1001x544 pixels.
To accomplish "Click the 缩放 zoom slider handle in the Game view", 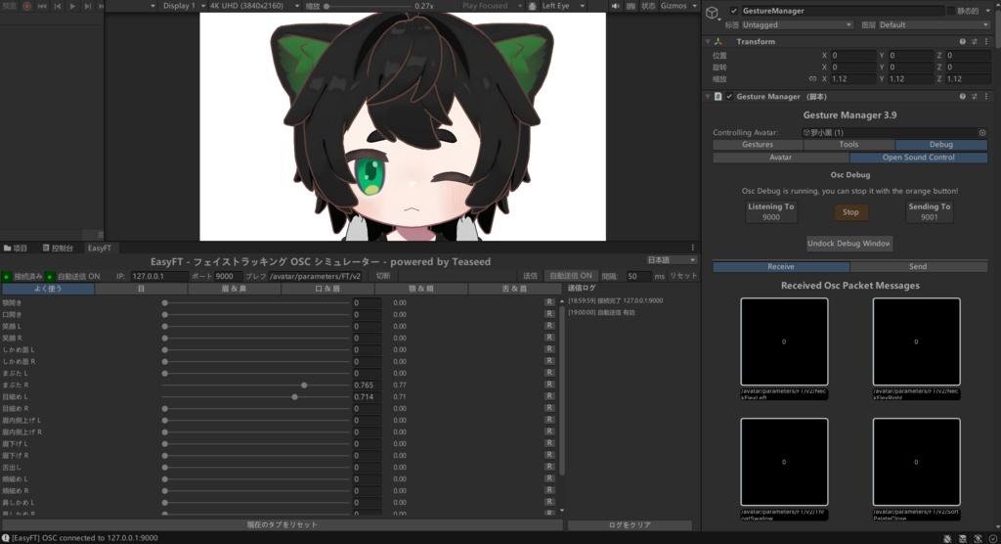I will 326,6.
